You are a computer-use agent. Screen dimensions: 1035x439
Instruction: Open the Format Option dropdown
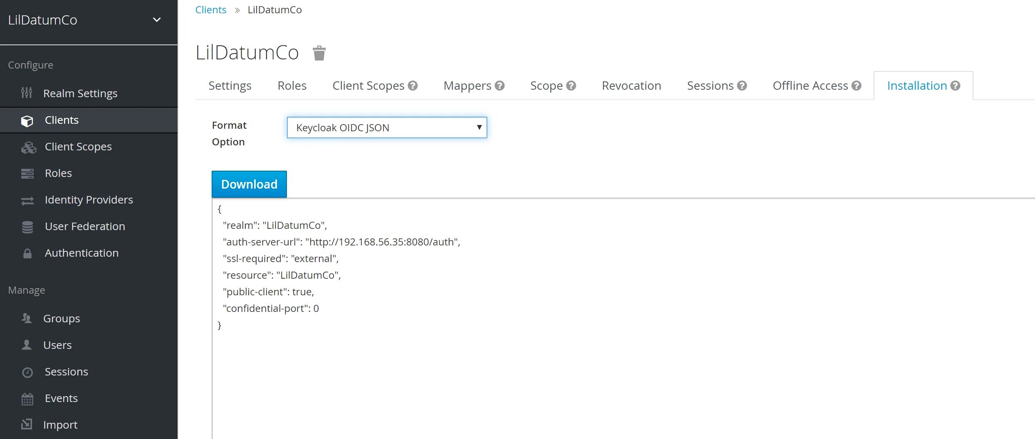(x=387, y=128)
